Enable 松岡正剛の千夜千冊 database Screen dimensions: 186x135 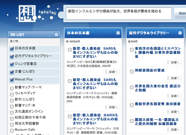click(12, 118)
